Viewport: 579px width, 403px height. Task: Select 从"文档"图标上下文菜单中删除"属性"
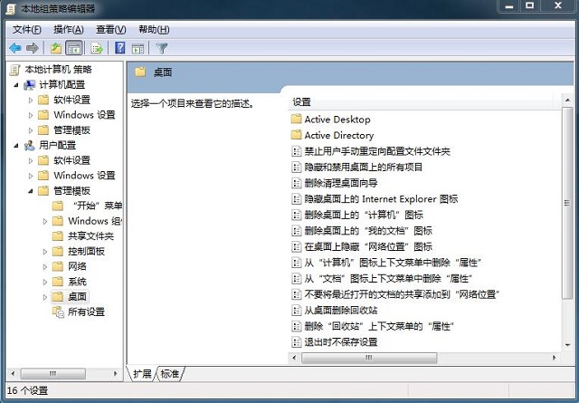(x=388, y=278)
